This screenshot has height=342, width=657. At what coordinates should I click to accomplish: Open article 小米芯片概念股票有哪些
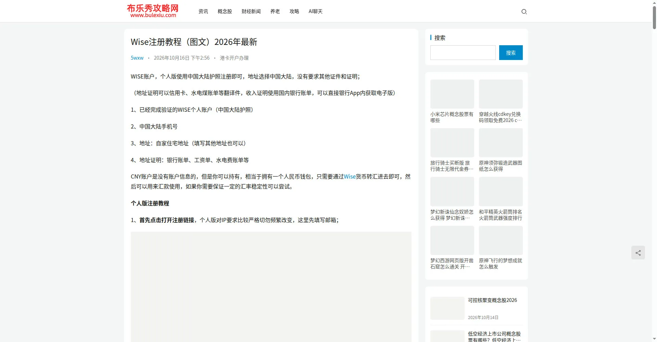coord(452,117)
